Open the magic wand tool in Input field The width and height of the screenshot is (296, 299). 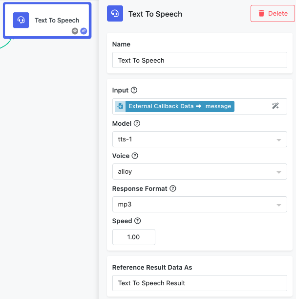tap(275, 106)
